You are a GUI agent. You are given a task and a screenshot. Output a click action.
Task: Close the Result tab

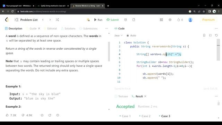click(145, 97)
